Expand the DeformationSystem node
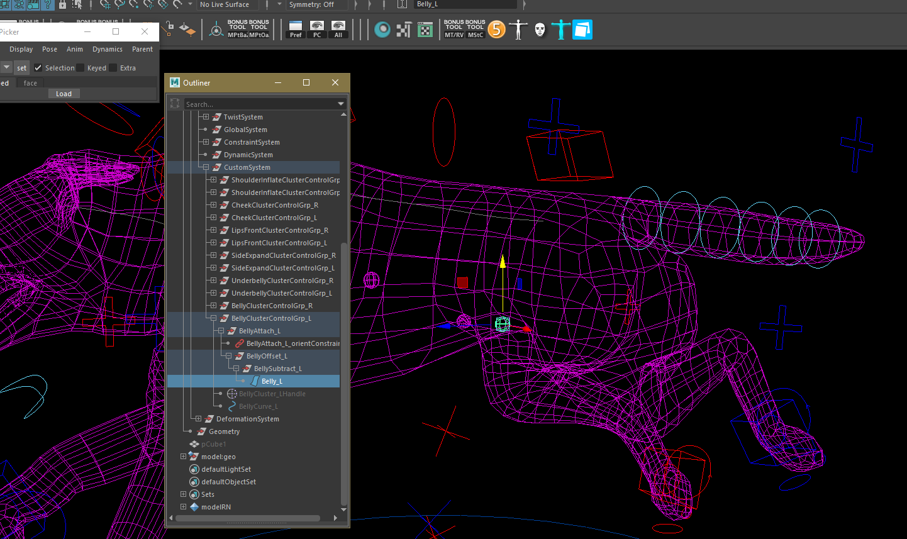907x539 pixels. pos(198,419)
